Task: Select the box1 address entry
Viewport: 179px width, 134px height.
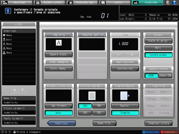Action: coord(19,40)
